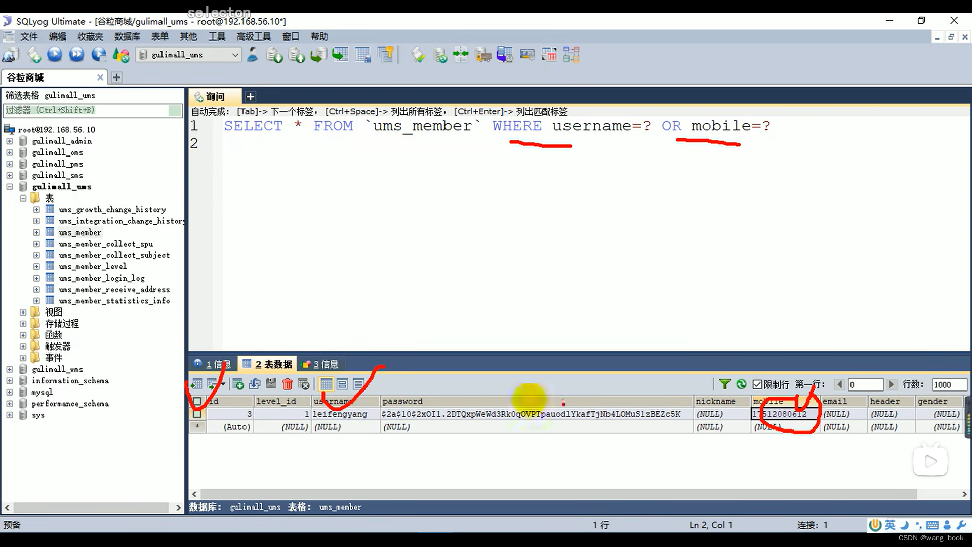Open the 数据库 menu
The width and height of the screenshot is (972, 547).
coord(127,36)
